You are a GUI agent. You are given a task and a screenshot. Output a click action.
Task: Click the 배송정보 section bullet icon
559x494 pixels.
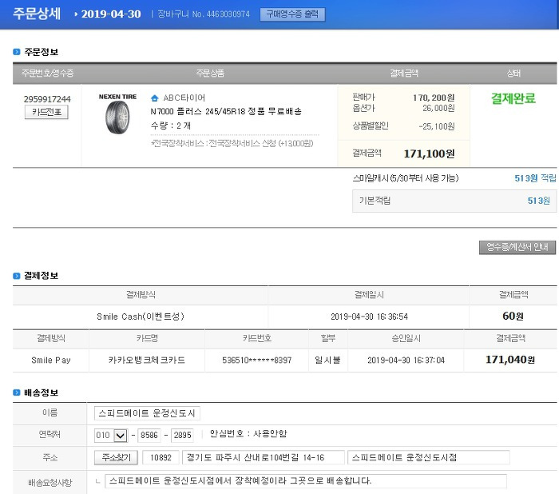17,392
